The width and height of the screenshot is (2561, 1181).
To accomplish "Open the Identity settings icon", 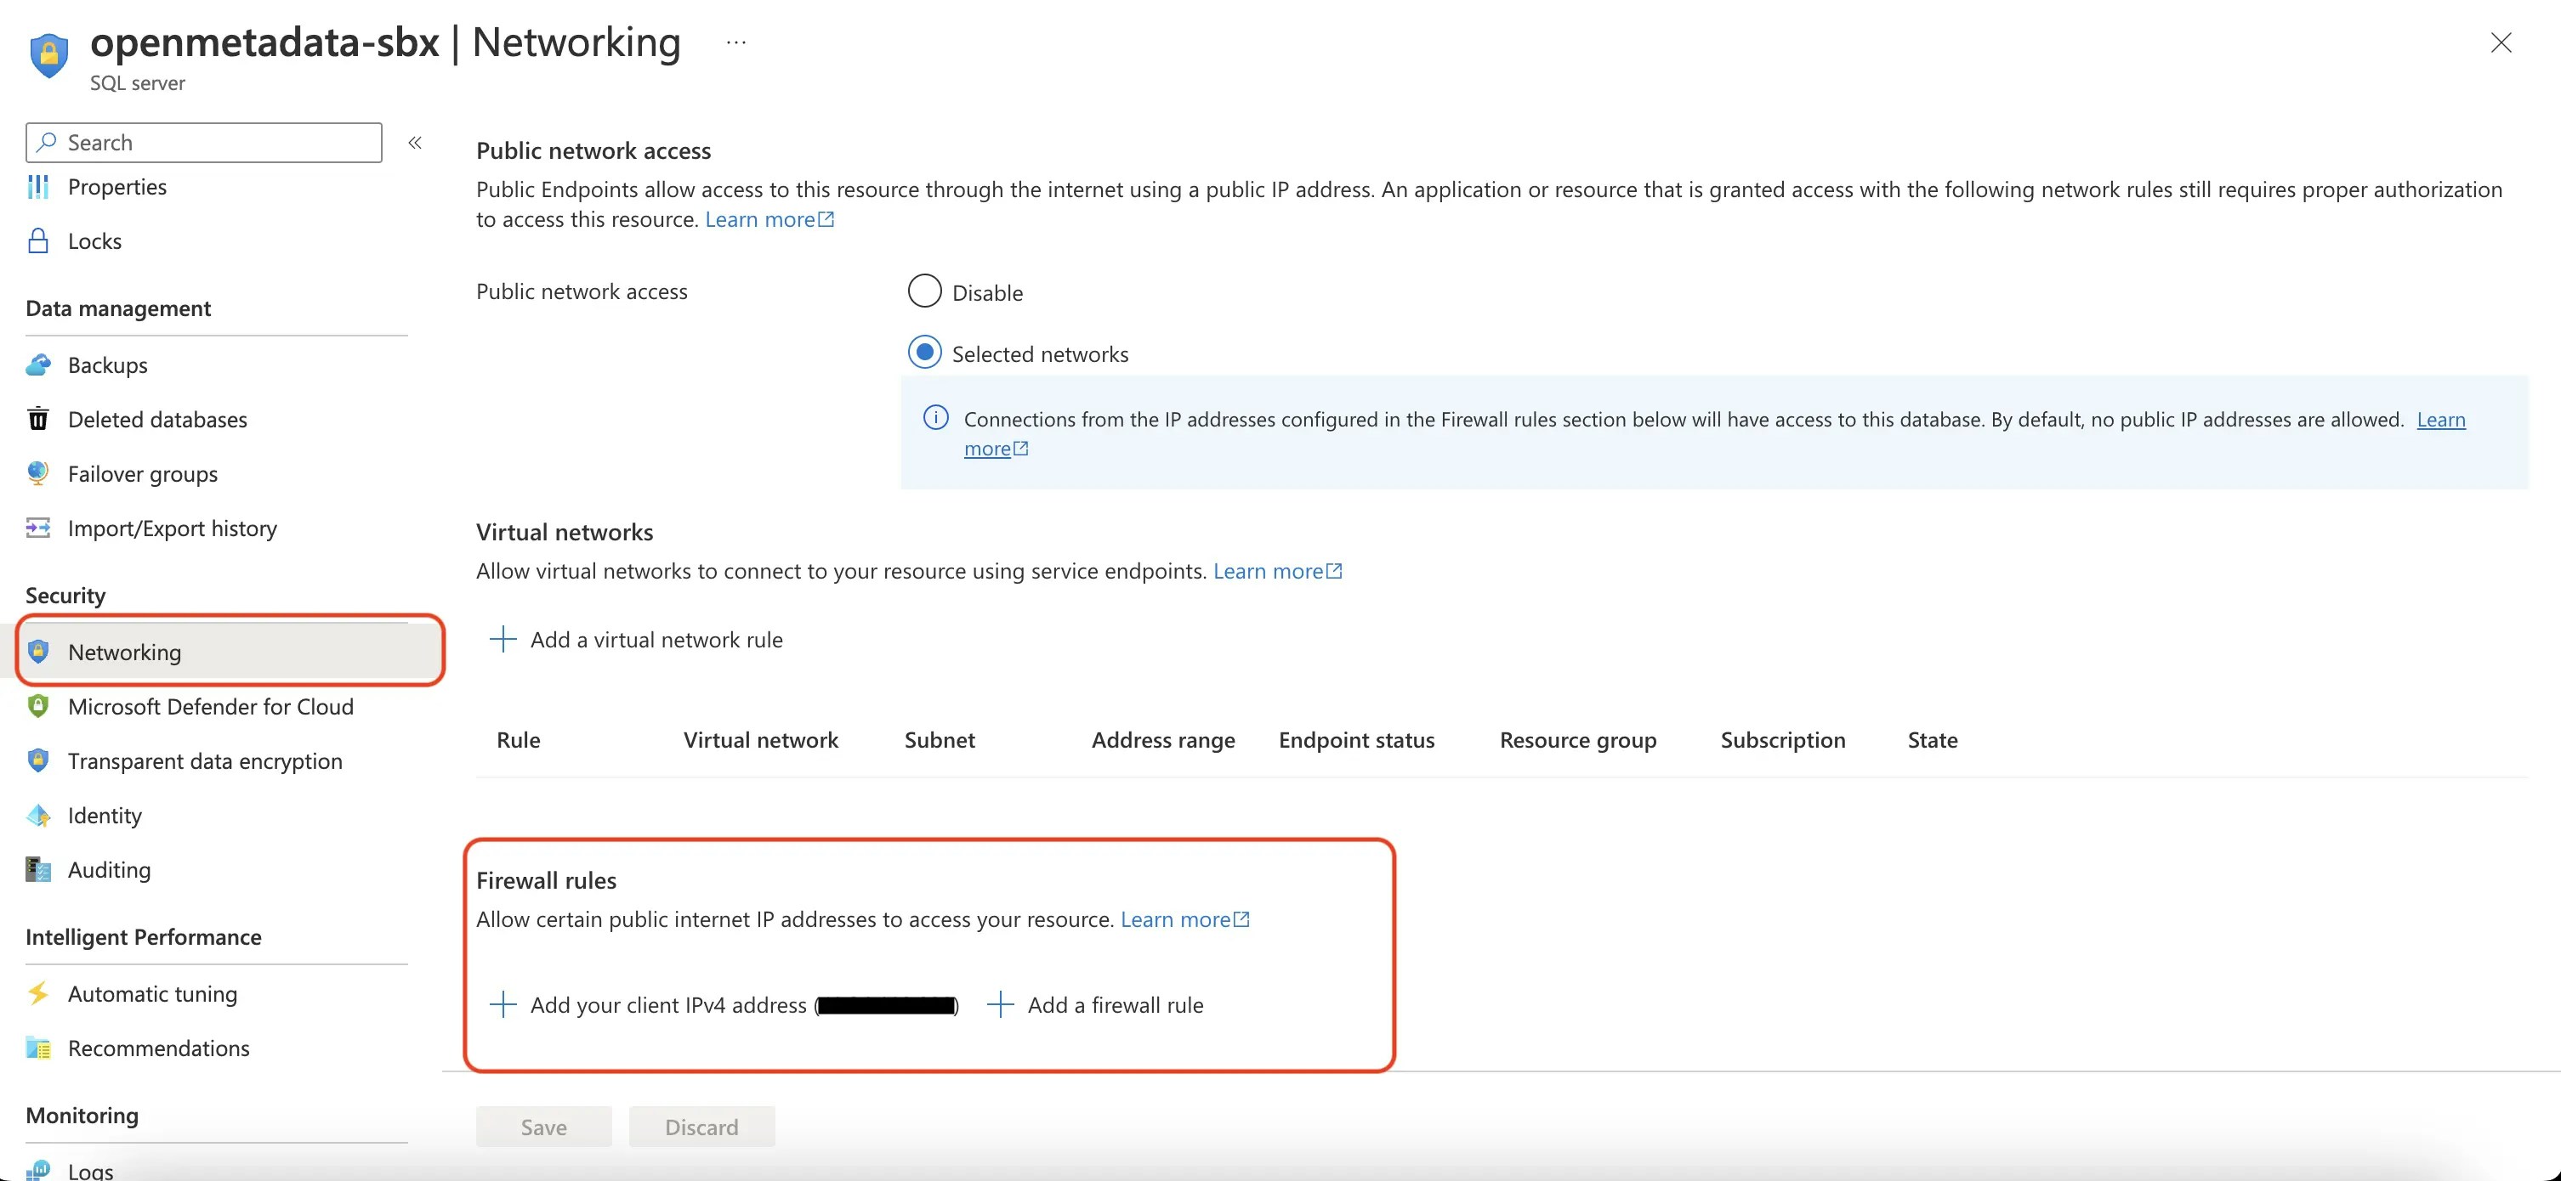I will [x=37, y=815].
